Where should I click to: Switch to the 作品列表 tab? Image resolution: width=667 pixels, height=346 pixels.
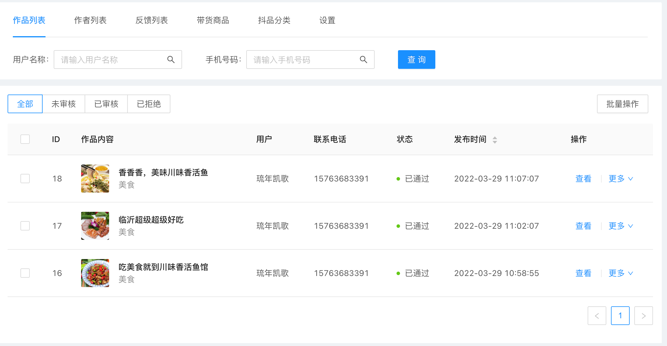pos(29,20)
